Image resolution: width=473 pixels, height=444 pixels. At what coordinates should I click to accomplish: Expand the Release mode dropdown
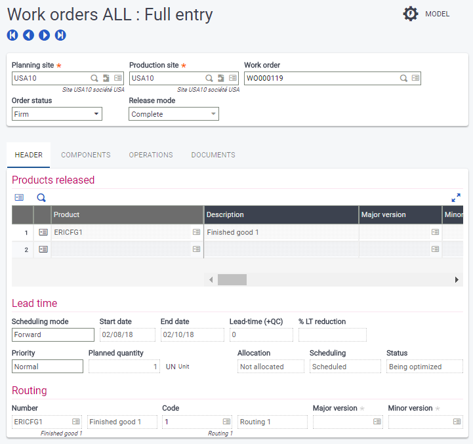coord(174,114)
